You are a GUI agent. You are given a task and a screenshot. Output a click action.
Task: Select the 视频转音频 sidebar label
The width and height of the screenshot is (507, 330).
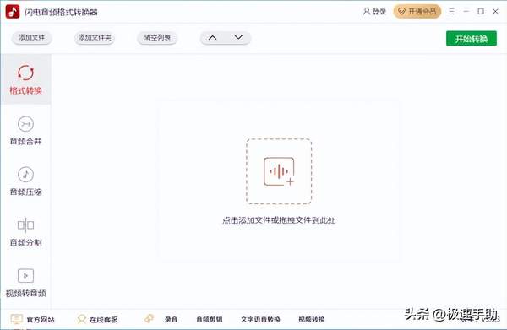(x=25, y=293)
